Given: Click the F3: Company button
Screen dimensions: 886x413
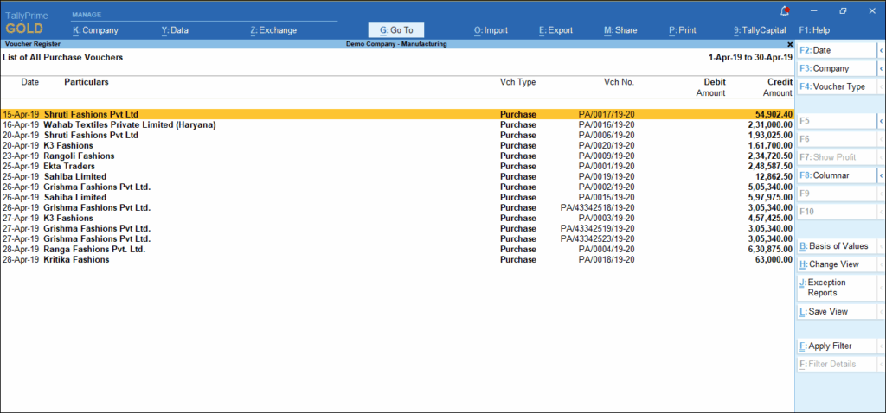Looking at the screenshot, I should [x=838, y=68].
